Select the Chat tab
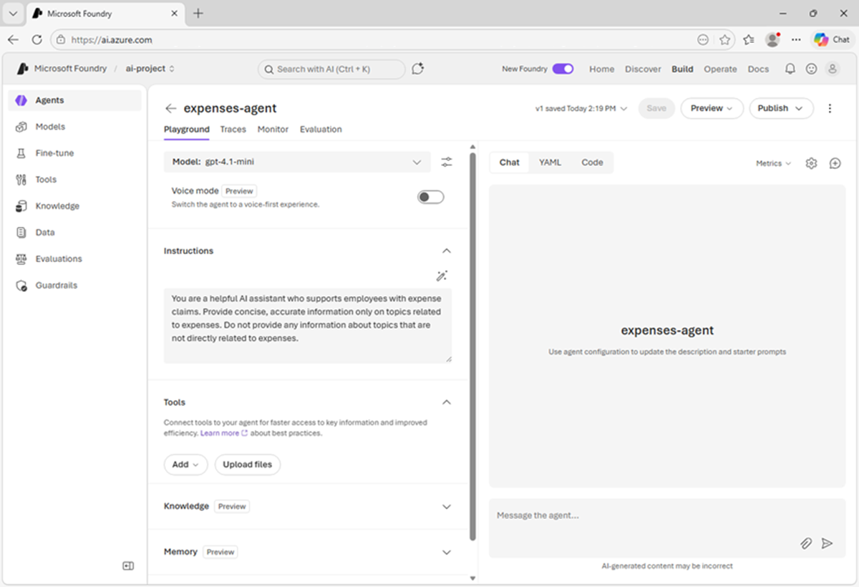859x587 pixels. click(x=510, y=162)
